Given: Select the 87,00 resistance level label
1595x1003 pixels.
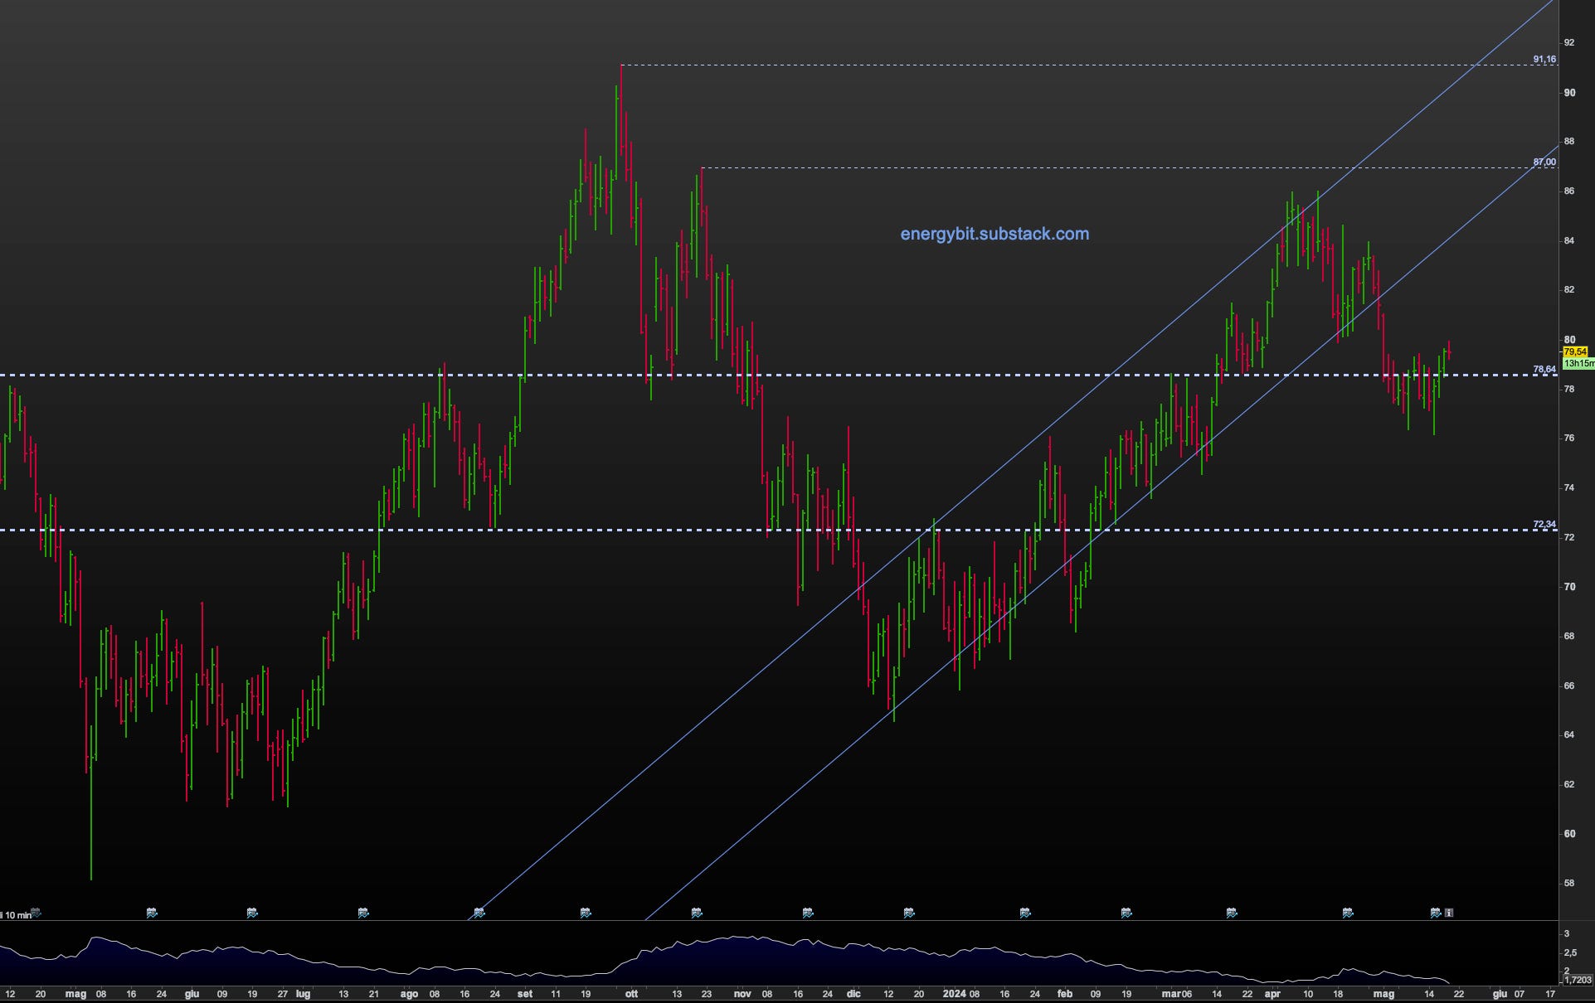Looking at the screenshot, I should pos(1544,162).
